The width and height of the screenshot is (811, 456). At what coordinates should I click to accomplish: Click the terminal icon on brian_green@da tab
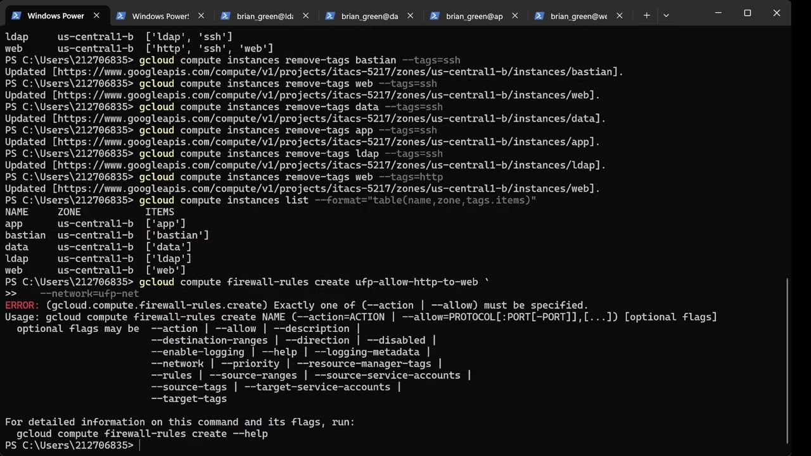330,16
